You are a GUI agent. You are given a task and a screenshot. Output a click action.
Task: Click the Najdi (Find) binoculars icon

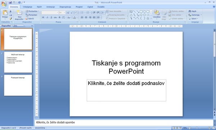point(190,11)
